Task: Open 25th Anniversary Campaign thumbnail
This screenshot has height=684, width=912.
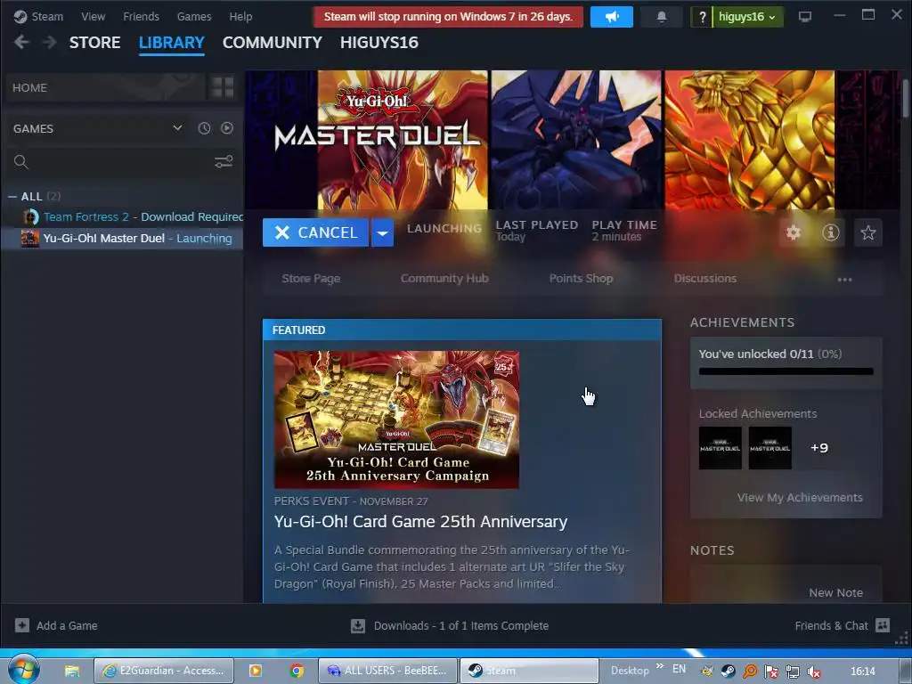Action: coord(396,419)
